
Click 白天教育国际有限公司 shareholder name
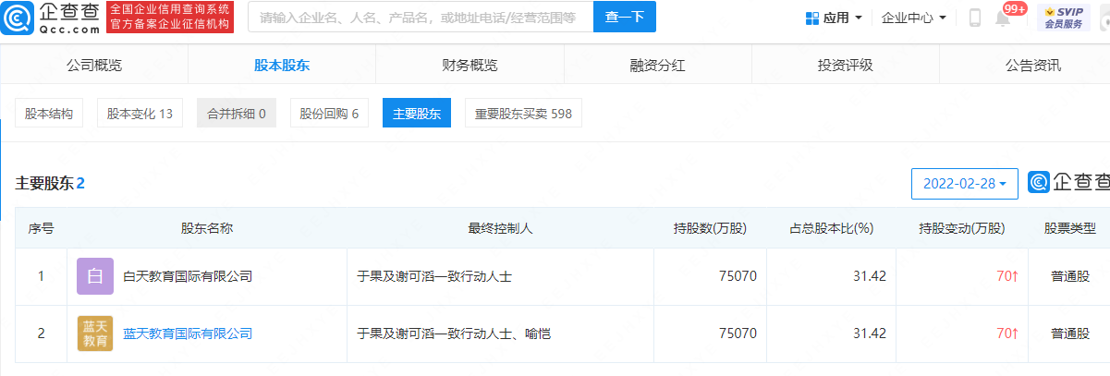click(188, 276)
